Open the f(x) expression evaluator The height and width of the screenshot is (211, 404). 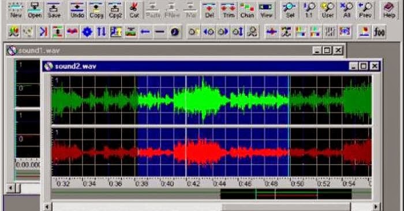tap(379, 32)
